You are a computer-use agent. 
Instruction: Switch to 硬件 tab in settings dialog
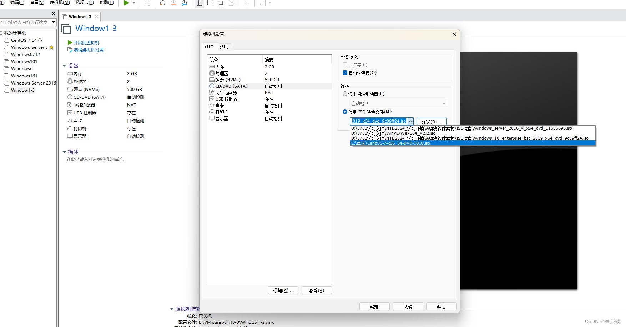tap(209, 46)
